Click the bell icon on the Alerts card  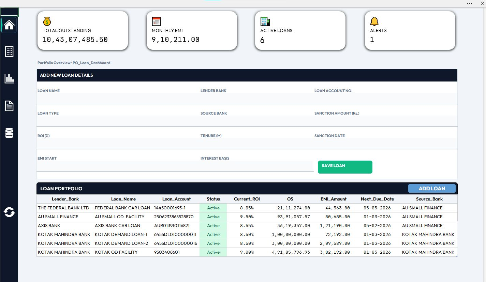[x=374, y=21]
